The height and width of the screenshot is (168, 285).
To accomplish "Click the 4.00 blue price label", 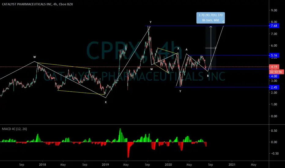I will coord(274,76).
